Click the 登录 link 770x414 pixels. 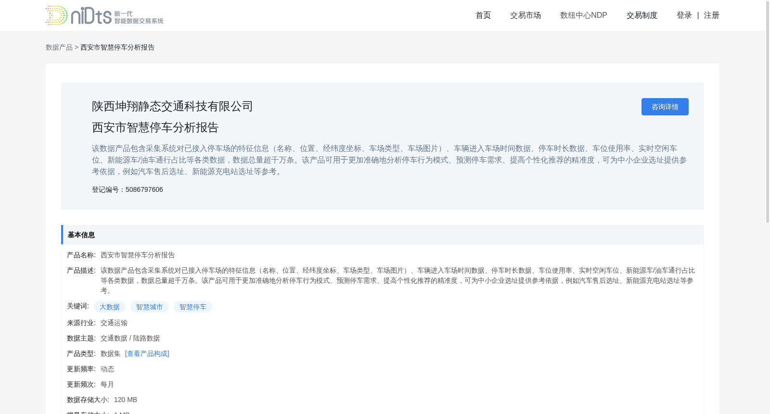684,15
